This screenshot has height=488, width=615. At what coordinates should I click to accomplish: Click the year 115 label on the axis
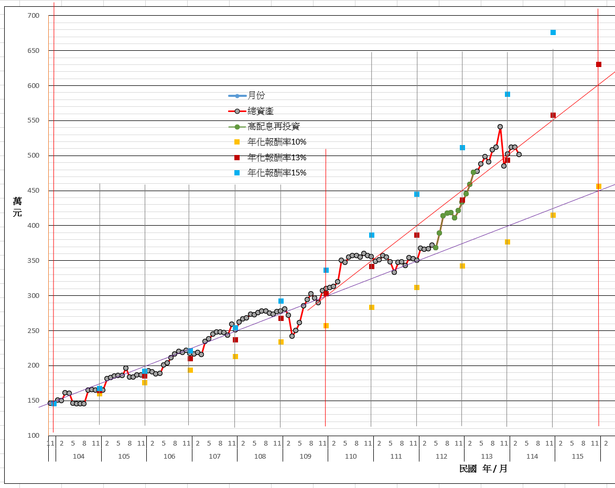(x=577, y=457)
